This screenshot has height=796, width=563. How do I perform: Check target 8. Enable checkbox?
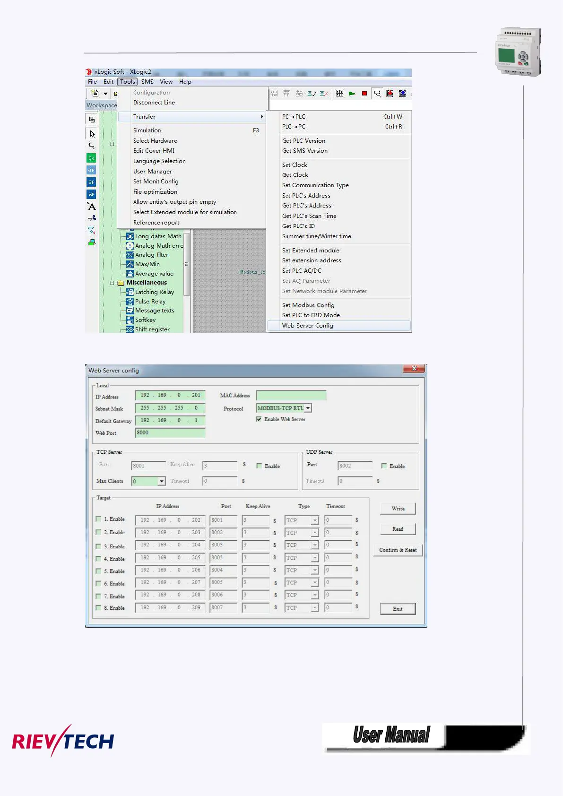coord(98,608)
